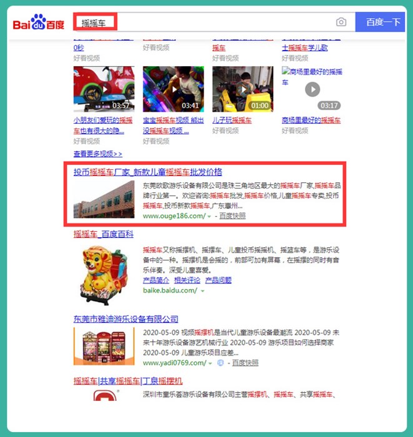Screen dimensions: 413x437
Task: Open result 东莞市雅迪游乐设备有限公司
Action: tap(126, 319)
